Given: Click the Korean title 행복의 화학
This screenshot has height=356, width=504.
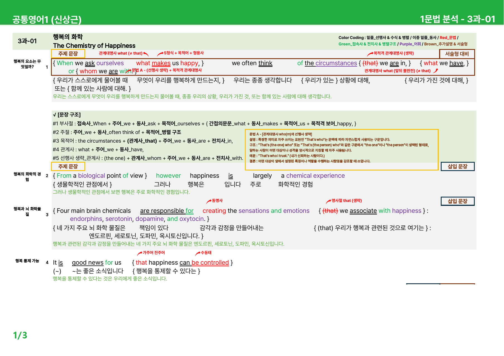Looking at the screenshot, I should (x=68, y=37).
